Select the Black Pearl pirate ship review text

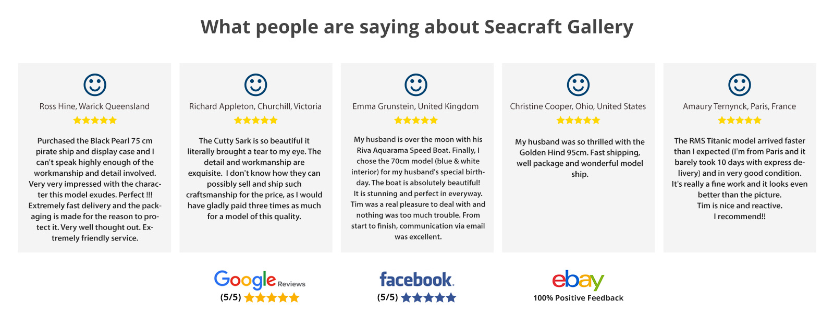pyautogui.click(x=95, y=189)
